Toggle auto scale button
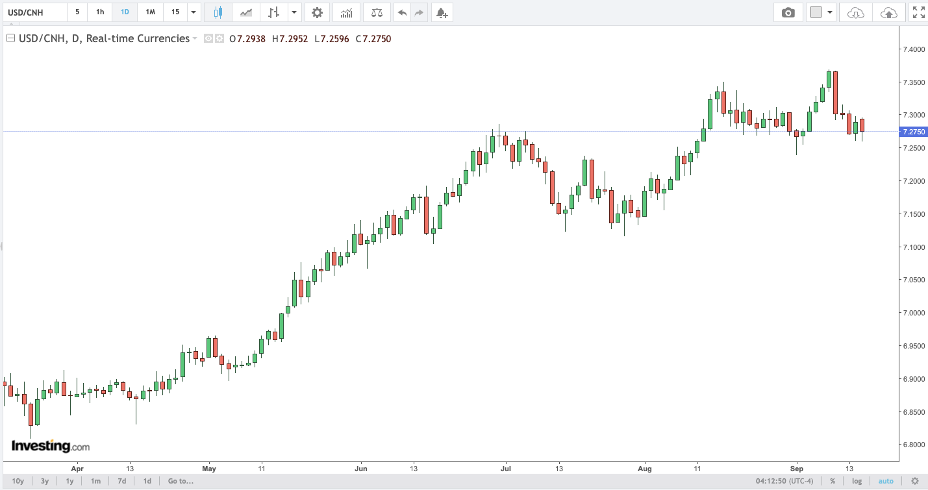Screen dimensions: 928x490 click(x=886, y=481)
